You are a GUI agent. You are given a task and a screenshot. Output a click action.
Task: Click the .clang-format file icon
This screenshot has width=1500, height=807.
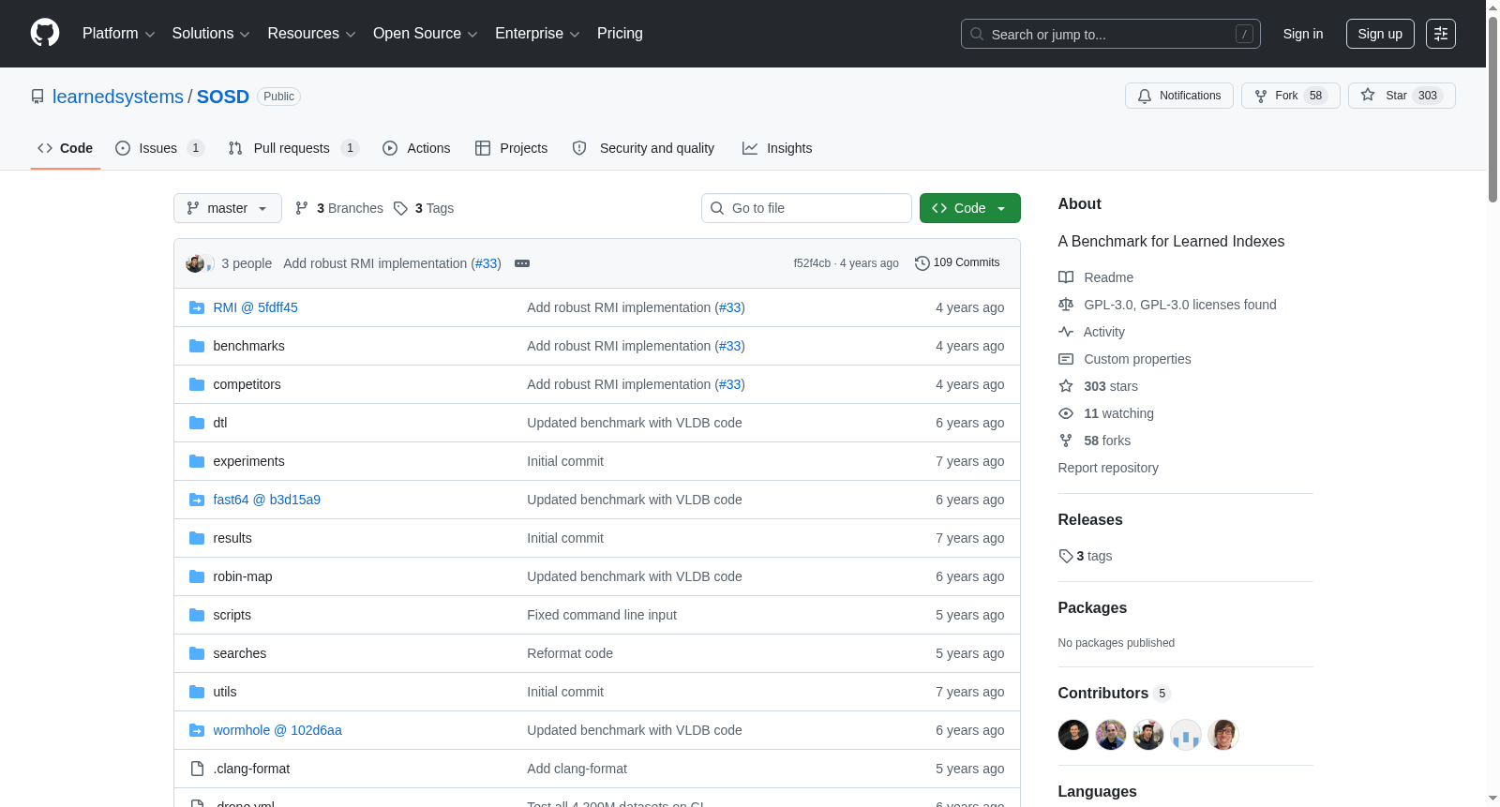point(197,769)
